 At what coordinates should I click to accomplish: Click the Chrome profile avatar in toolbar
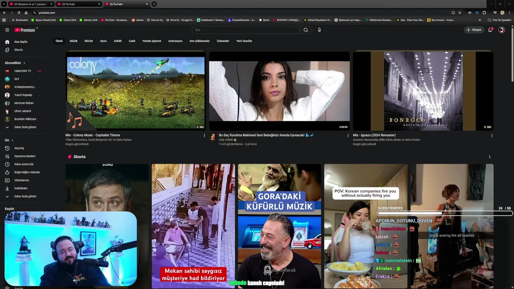tap(502, 12)
